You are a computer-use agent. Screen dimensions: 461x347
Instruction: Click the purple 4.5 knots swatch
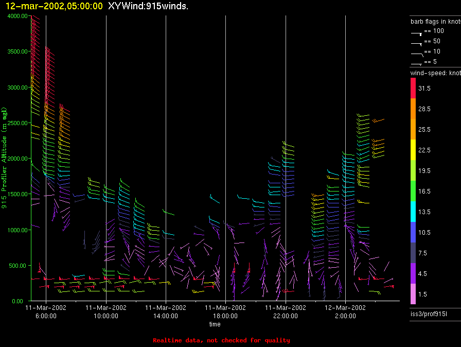[413, 273]
